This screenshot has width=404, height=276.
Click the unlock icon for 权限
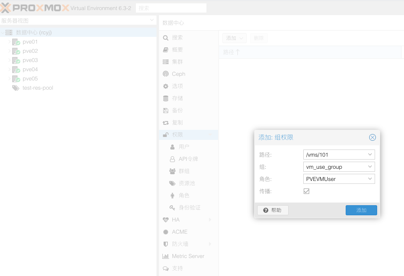point(166,134)
